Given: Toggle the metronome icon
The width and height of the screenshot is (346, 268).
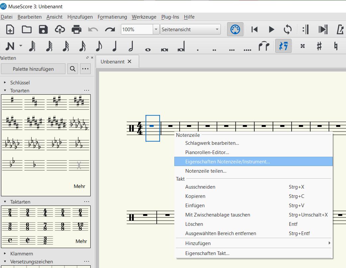Looking at the screenshot, I should click(340, 29).
